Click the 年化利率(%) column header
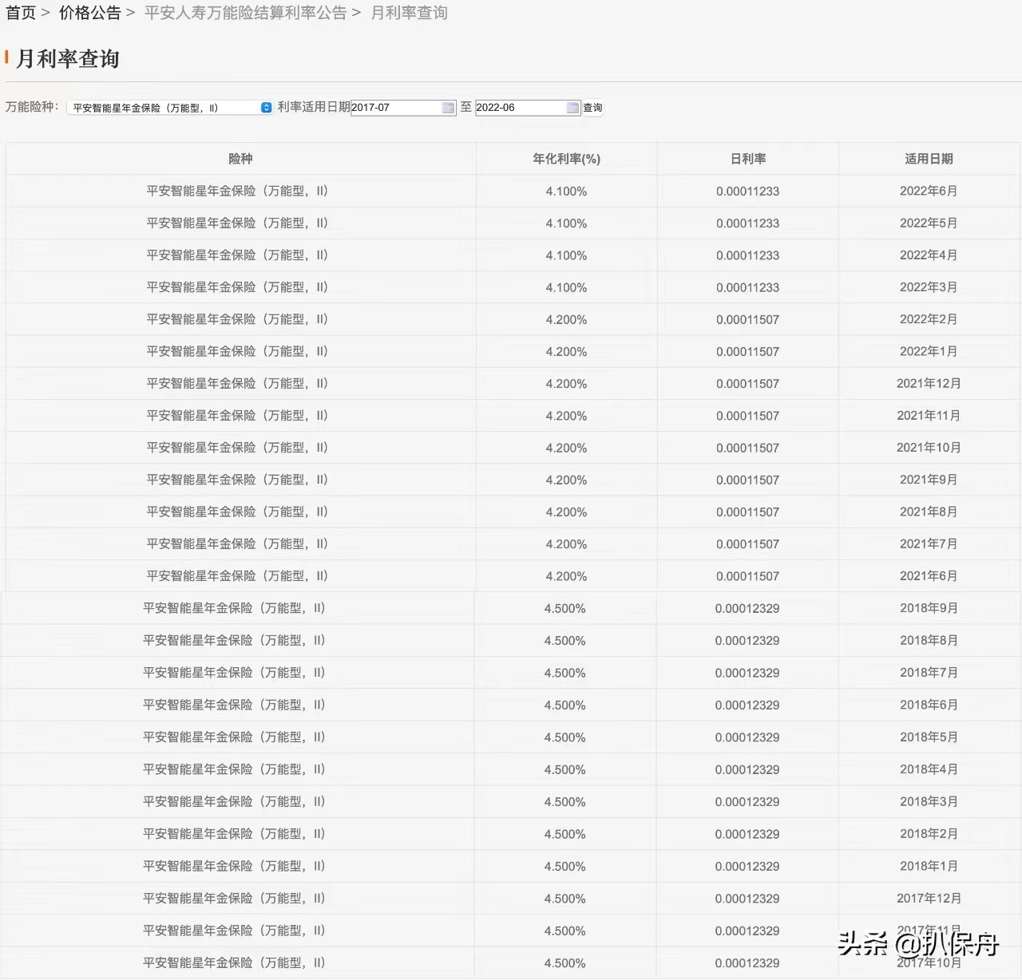Viewport: 1022px width, 980px height. click(566, 158)
